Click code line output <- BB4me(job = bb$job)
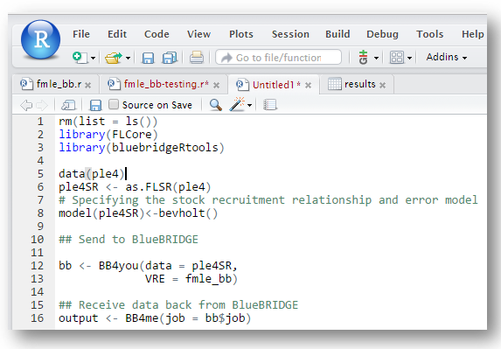Screen dimensions: 501x349 155,318
